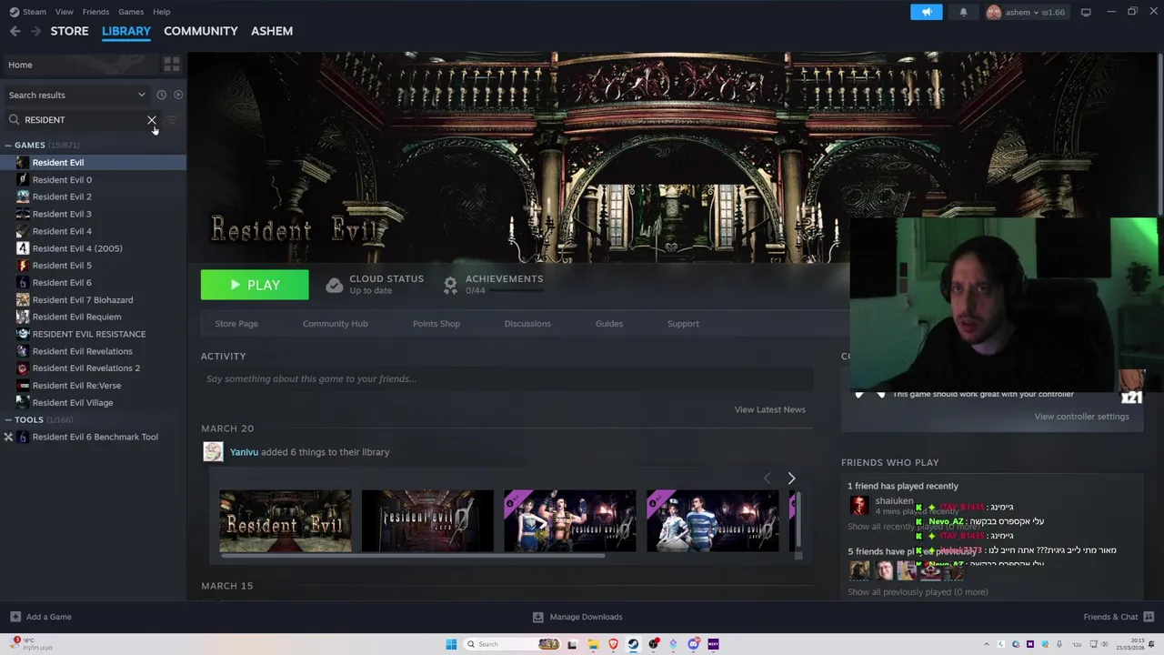Open the Community Hub link
The width and height of the screenshot is (1164, 655).
[336, 324]
